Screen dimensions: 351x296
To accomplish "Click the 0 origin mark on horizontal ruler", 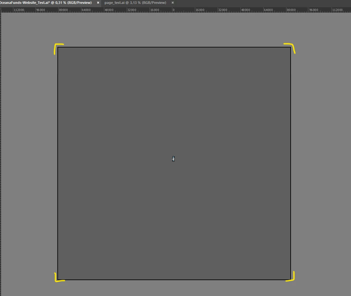I will (x=173, y=10).
